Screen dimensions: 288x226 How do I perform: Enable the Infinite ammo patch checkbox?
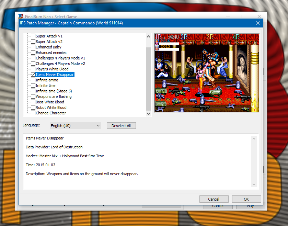pos(33,80)
